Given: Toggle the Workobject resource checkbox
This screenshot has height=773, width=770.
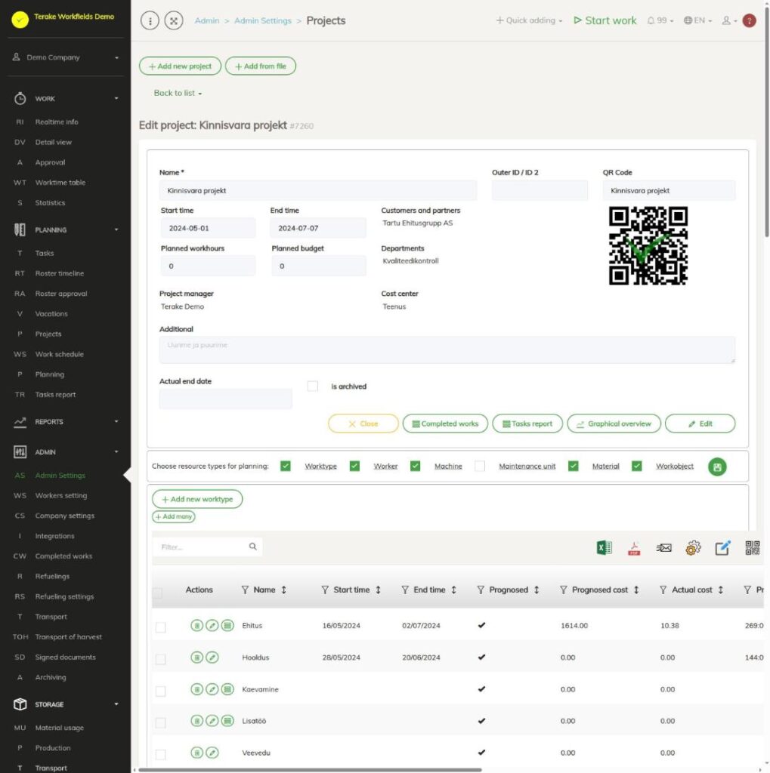Looking at the screenshot, I should (637, 466).
